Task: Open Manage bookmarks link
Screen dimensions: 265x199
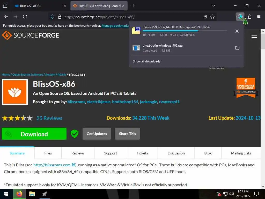Action: tap(115, 26)
